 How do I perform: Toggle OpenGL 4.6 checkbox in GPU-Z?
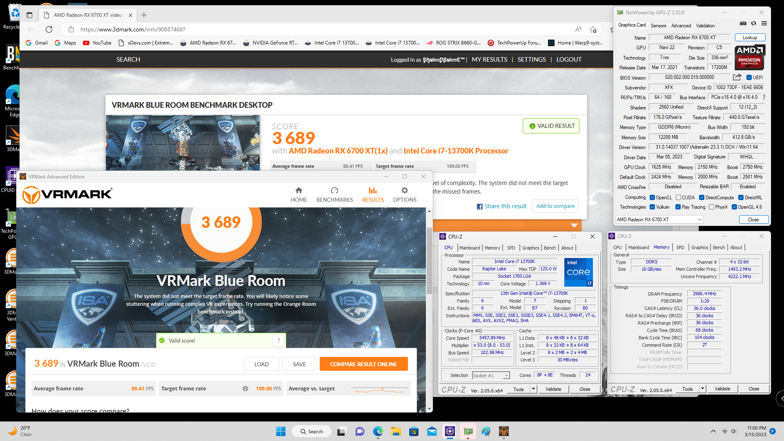point(734,207)
